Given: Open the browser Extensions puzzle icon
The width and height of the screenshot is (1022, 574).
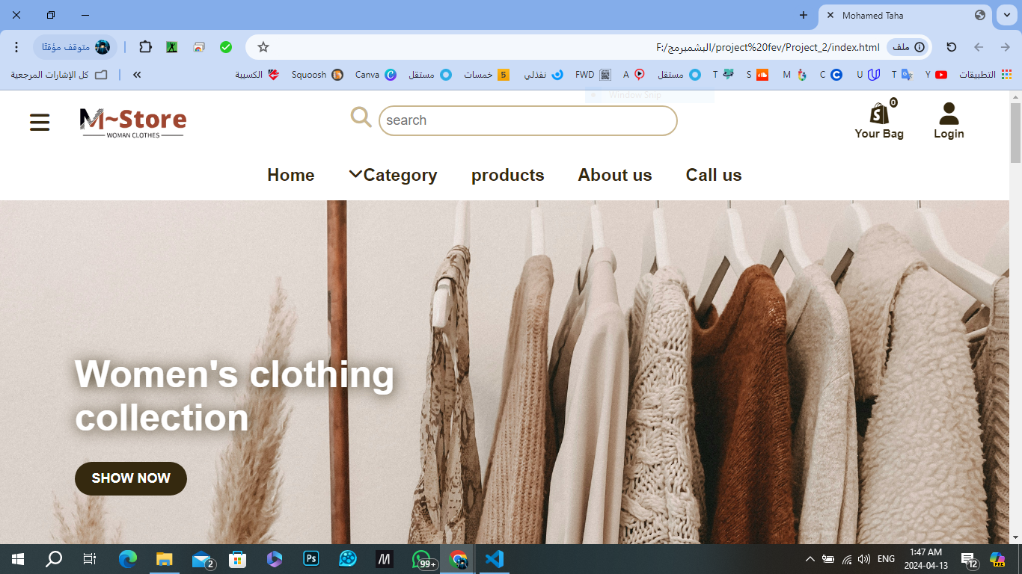Looking at the screenshot, I should pos(146,47).
